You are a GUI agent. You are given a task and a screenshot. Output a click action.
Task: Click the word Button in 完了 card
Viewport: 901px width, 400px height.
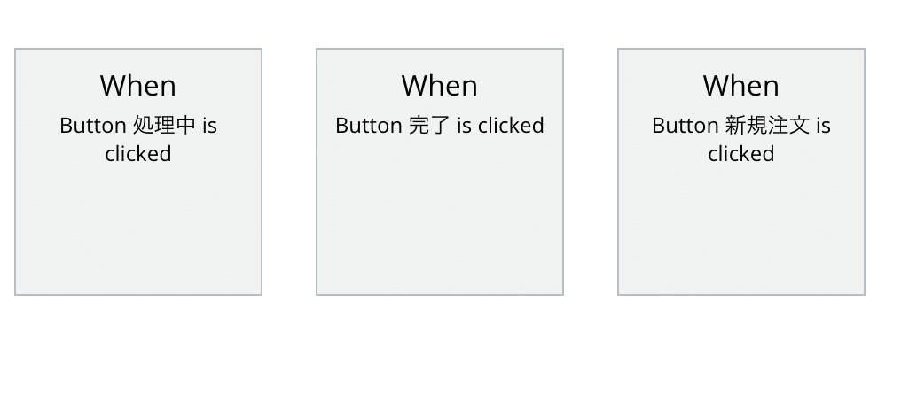pos(368,126)
